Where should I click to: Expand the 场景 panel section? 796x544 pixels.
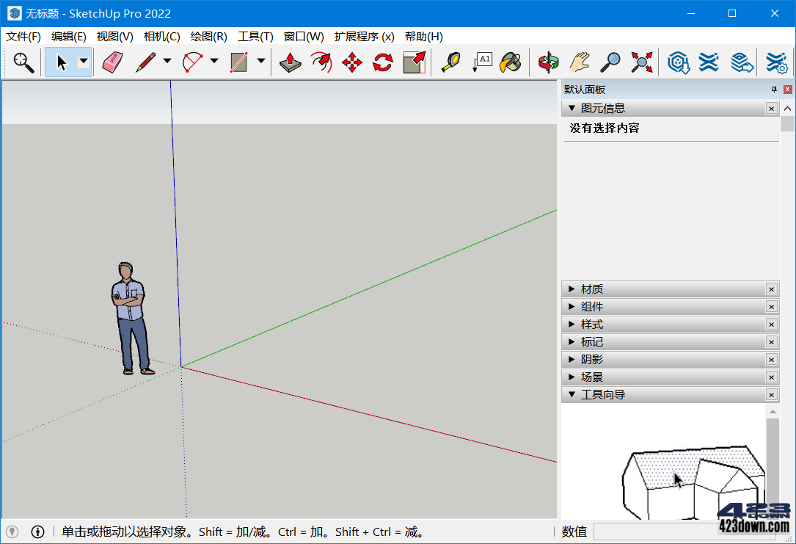click(572, 377)
